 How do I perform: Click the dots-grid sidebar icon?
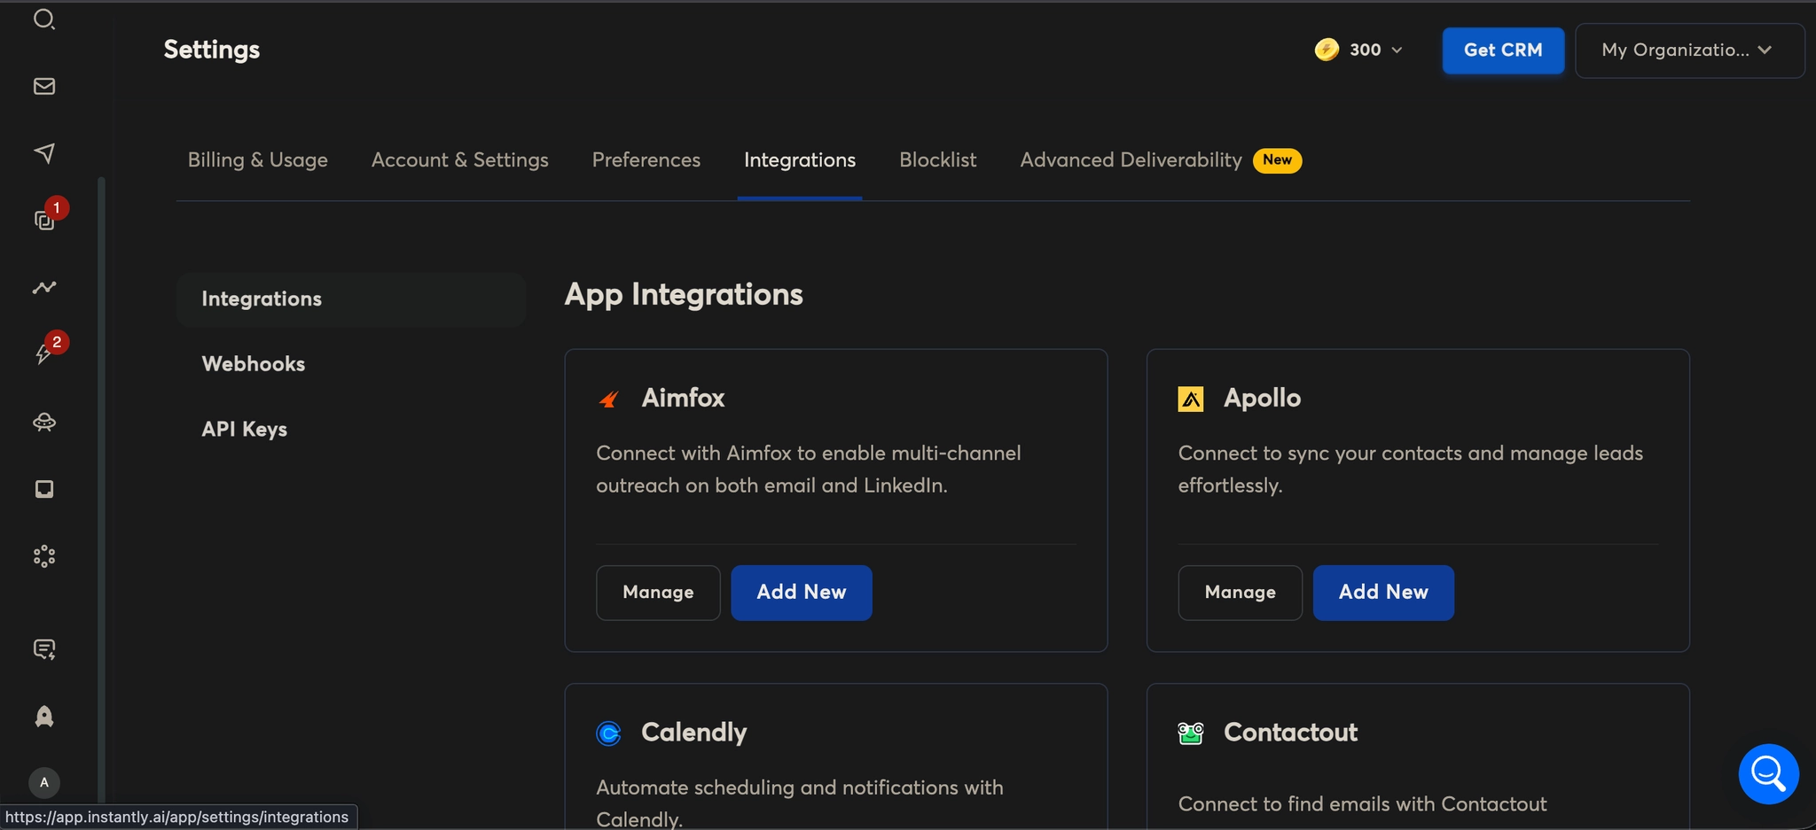point(43,556)
